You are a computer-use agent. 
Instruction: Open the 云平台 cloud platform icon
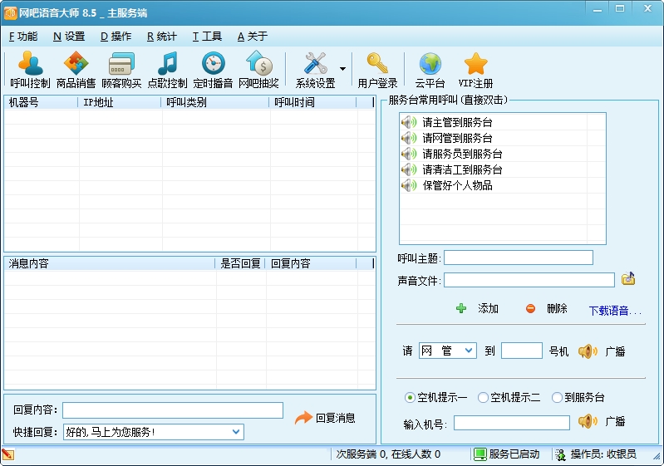430,70
